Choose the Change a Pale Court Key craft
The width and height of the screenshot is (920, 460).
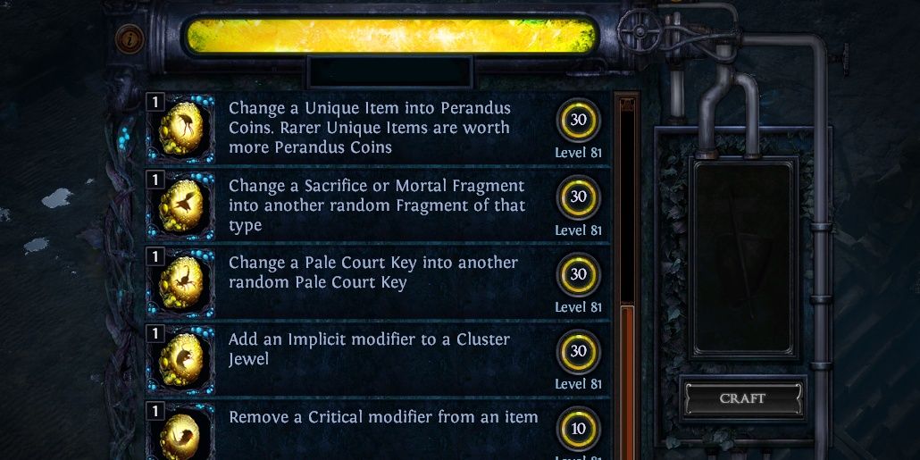pos(378,282)
